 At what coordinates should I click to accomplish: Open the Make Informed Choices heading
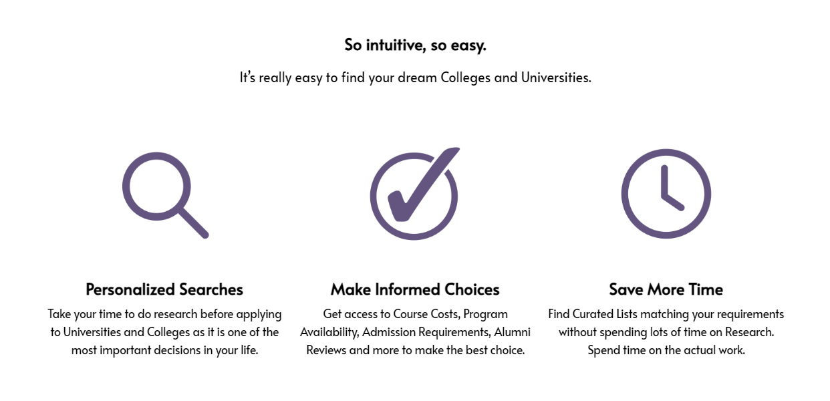[x=415, y=289]
